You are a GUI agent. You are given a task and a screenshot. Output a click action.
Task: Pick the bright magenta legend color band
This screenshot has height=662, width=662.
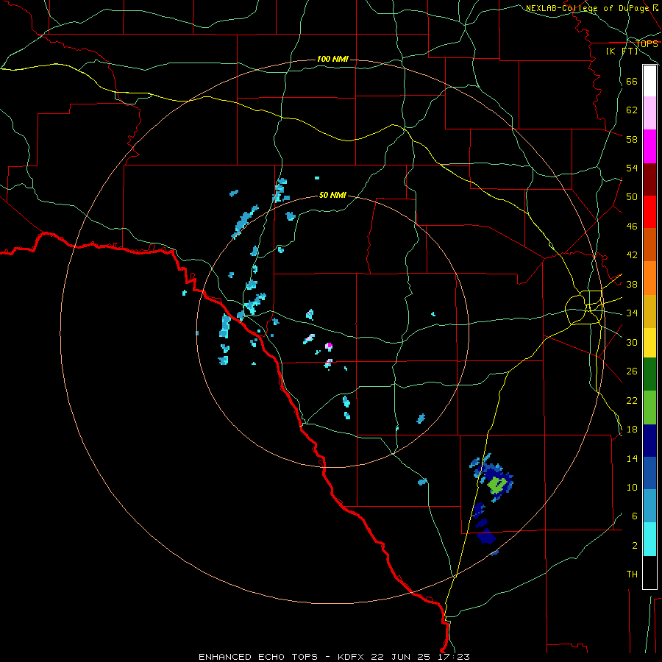pyautogui.click(x=649, y=146)
